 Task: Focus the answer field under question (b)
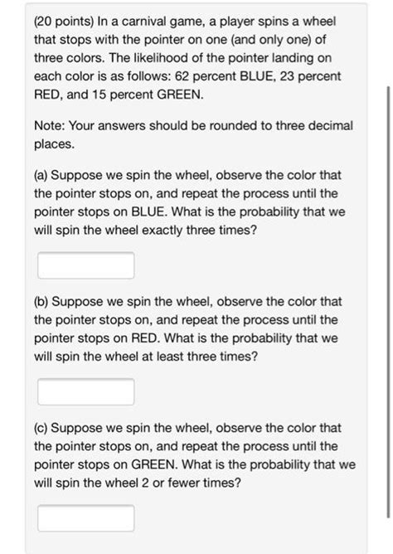[85, 391]
